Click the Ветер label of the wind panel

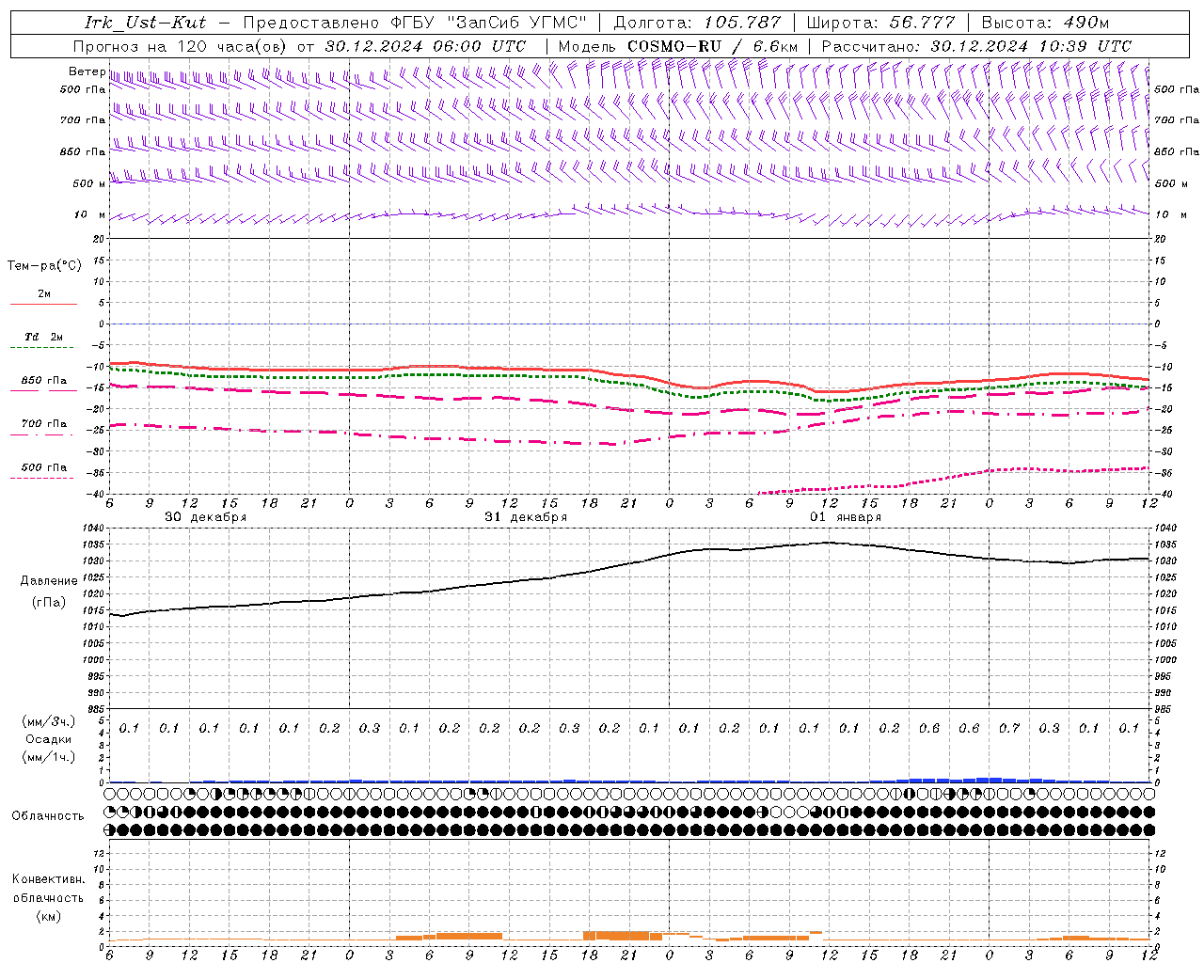[x=87, y=71]
